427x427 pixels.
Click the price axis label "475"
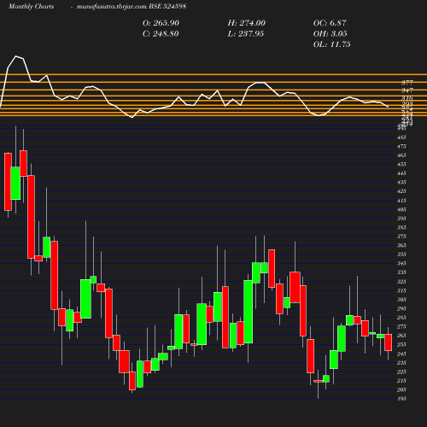coord(401,146)
